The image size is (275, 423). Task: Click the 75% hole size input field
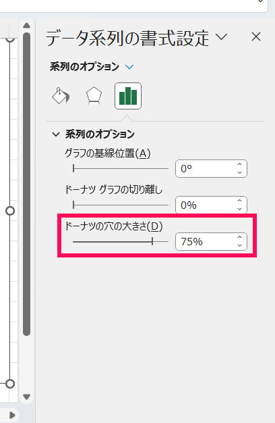(x=206, y=241)
